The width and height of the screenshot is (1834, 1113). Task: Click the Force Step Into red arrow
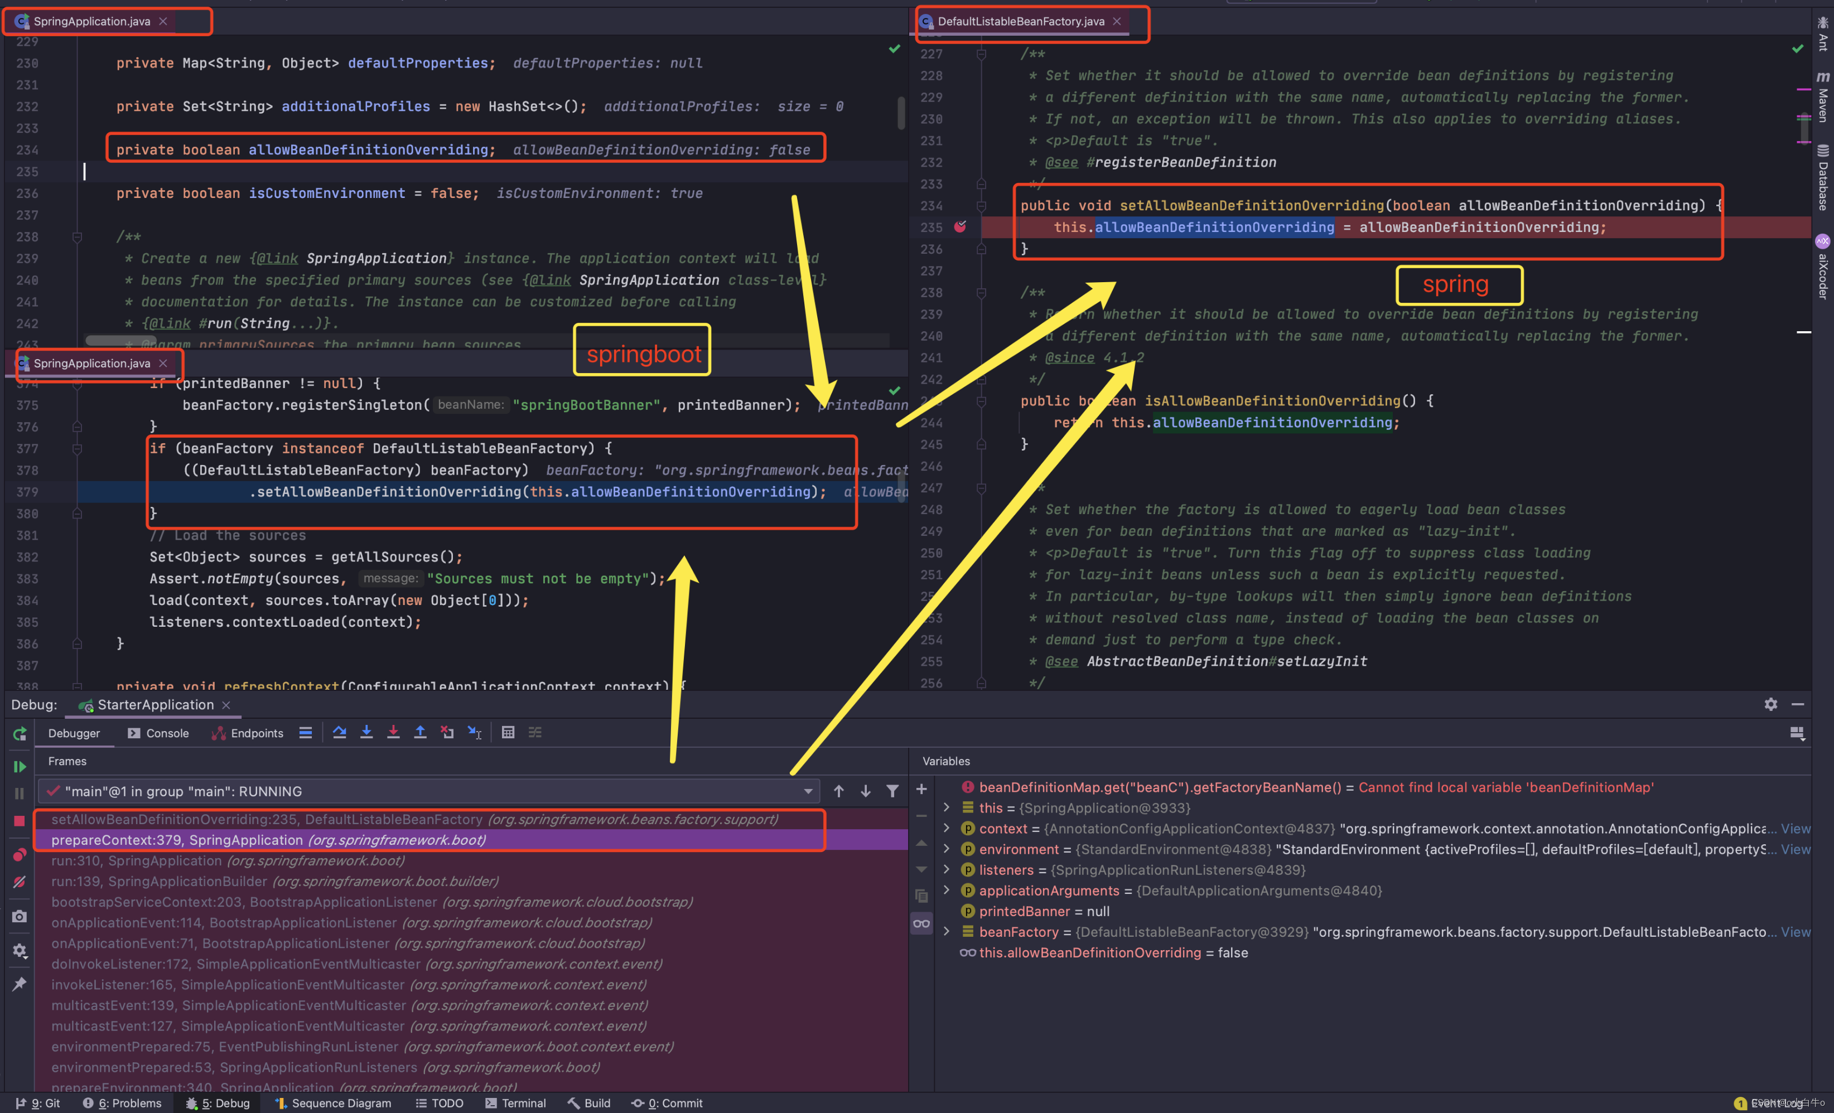click(x=393, y=732)
